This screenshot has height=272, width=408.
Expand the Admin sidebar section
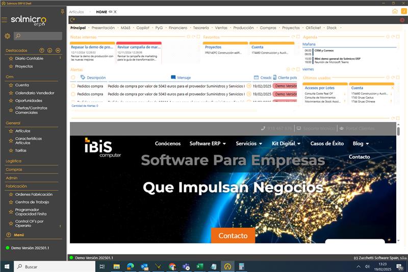pyautogui.click(x=11, y=178)
